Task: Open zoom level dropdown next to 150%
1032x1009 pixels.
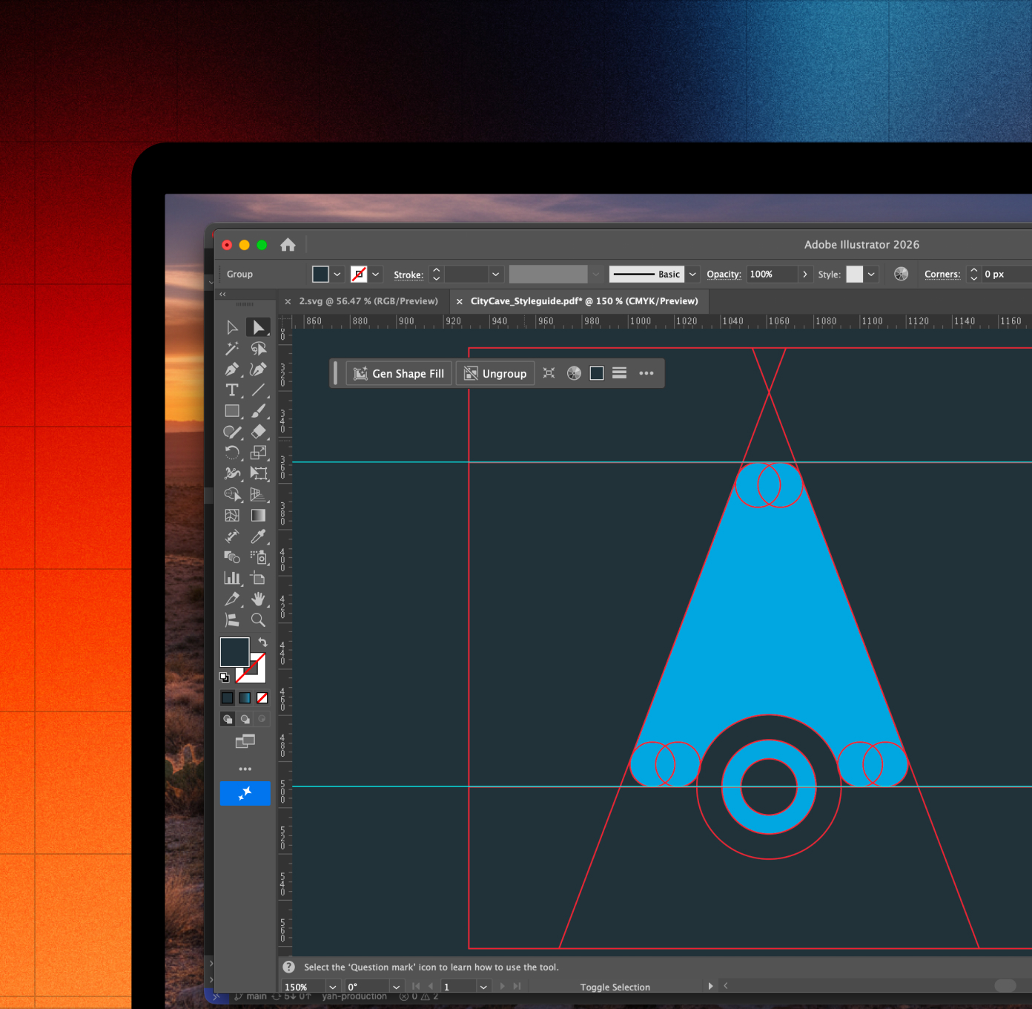Action: (333, 987)
